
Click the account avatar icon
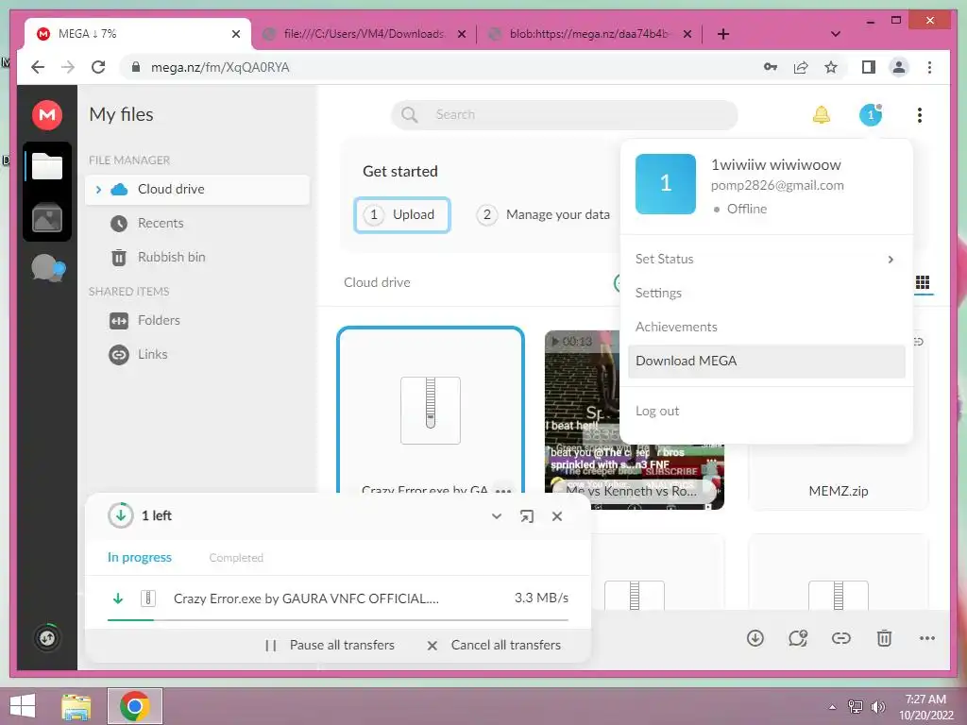tap(870, 114)
